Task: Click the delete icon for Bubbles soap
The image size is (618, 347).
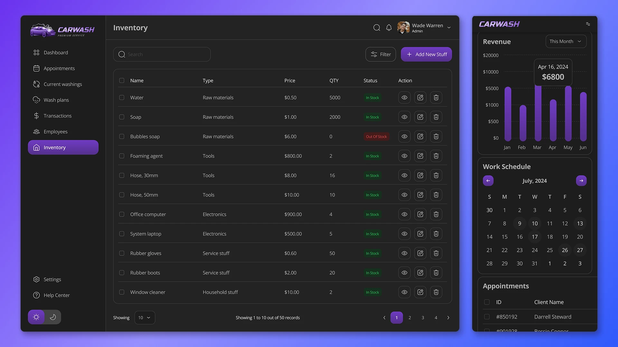Action: coord(436,136)
